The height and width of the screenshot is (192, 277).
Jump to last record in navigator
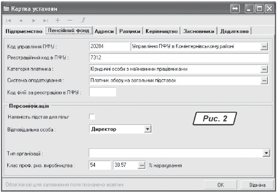(46, 20)
